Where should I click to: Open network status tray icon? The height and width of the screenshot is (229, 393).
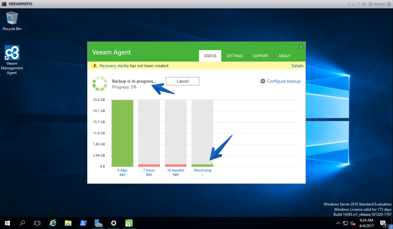click(x=346, y=223)
